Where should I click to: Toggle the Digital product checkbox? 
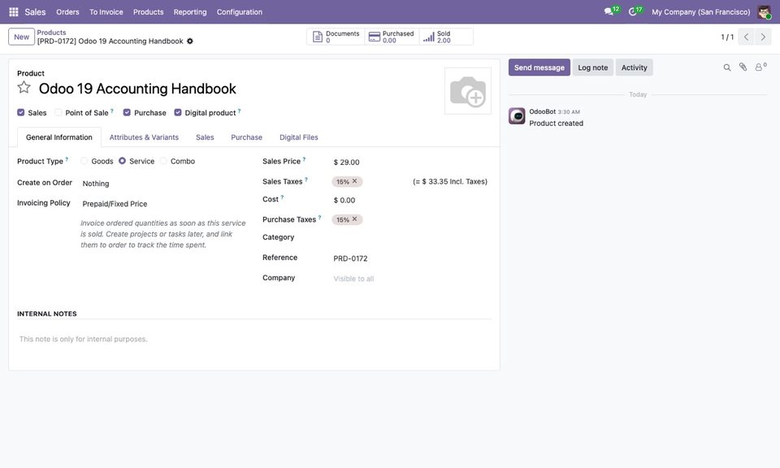point(178,112)
